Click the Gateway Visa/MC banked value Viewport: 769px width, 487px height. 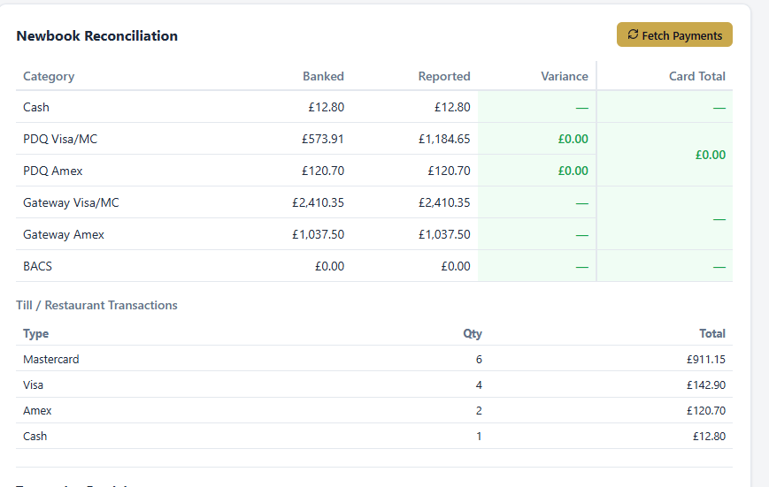(318, 202)
